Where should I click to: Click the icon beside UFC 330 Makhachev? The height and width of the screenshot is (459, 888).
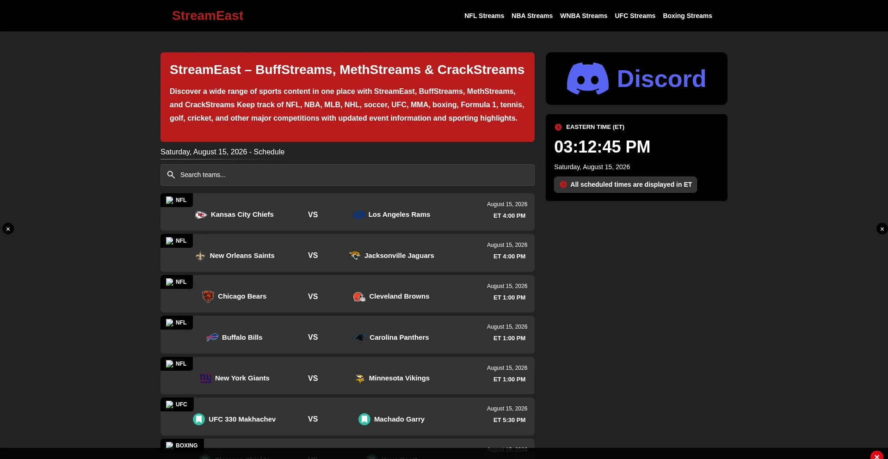(199, 419)
